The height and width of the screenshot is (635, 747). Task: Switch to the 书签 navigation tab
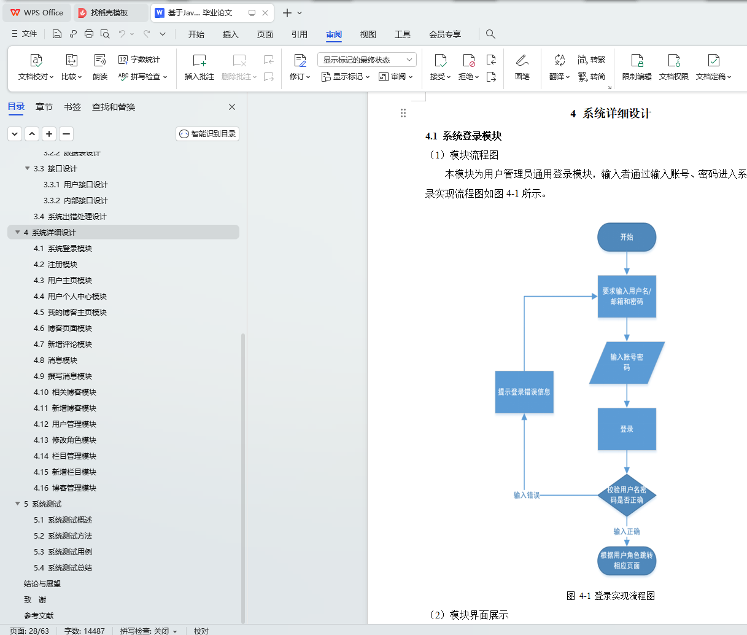[72, 107]
